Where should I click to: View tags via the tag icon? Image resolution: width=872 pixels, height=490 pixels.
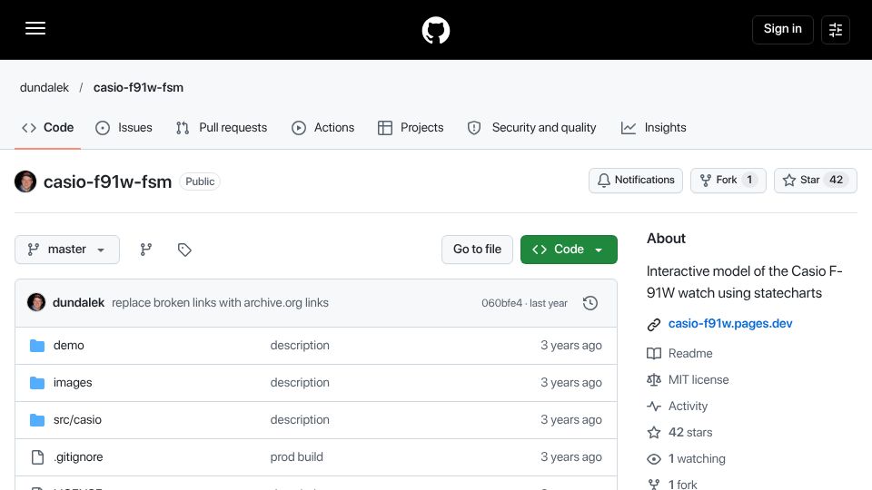(x=184, y=250)
